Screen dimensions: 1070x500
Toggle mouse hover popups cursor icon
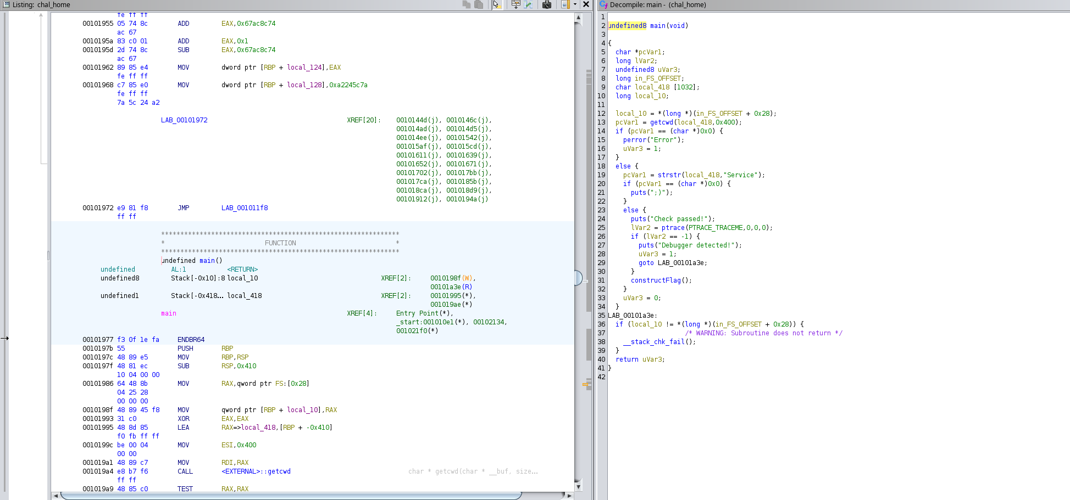[x=496, y=4]
